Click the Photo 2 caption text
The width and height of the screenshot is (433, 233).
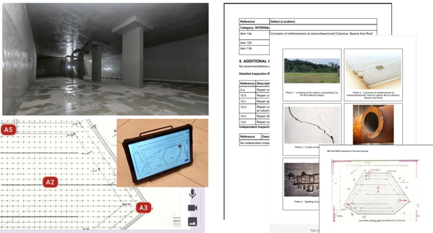[x=373, y=95]
